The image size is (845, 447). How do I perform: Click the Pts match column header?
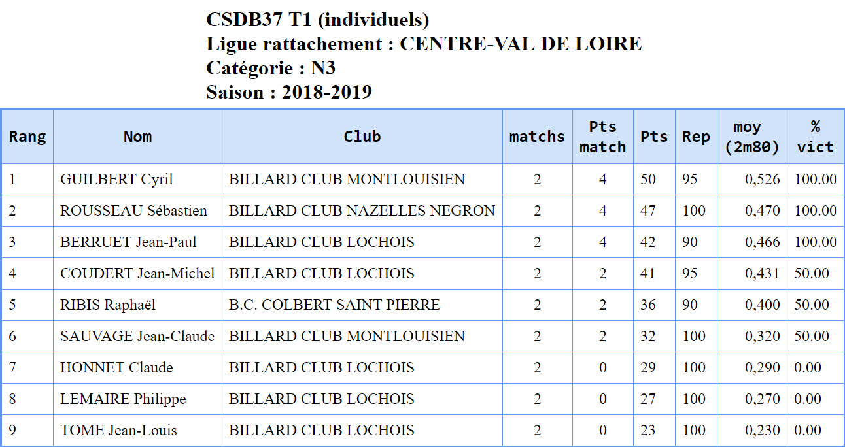[x=603, y=137]
